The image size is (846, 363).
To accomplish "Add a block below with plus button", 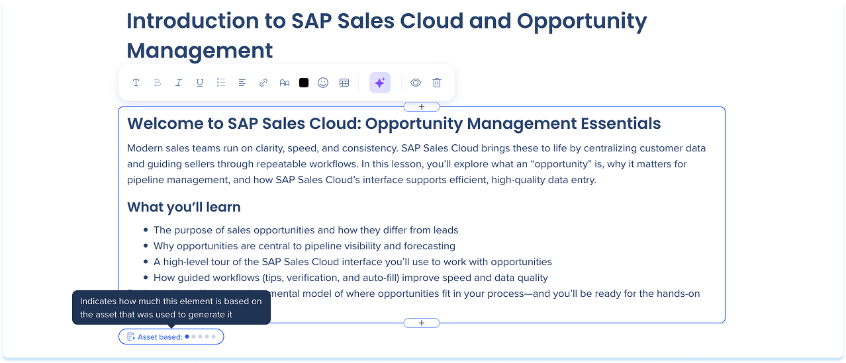I will point(422,323).
